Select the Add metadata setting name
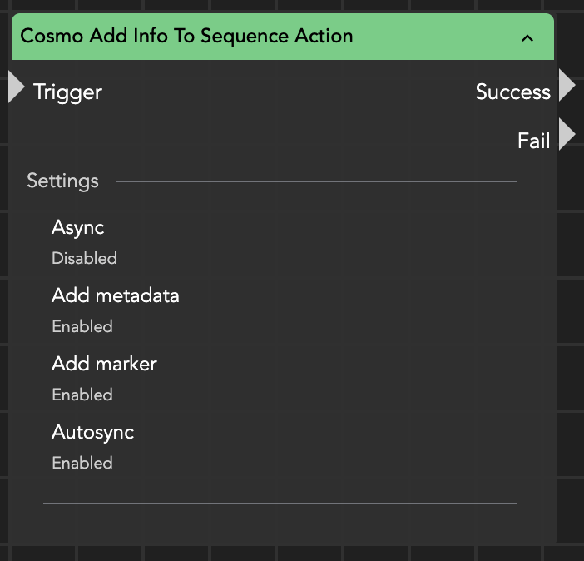584x561 pixels. [x=115, y=295]
